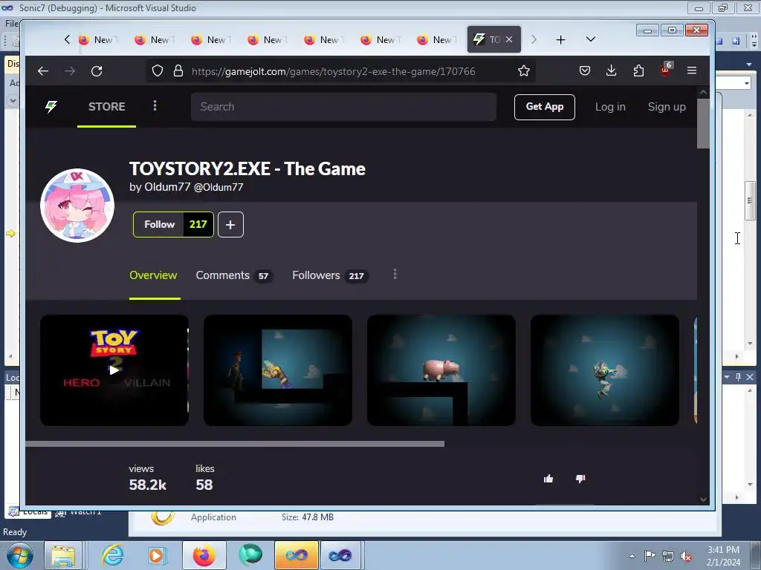The width and height of the screenshot is (761, 570).
Task: Open Game Jolt navbar more-options dots
Action: (155, 105)
